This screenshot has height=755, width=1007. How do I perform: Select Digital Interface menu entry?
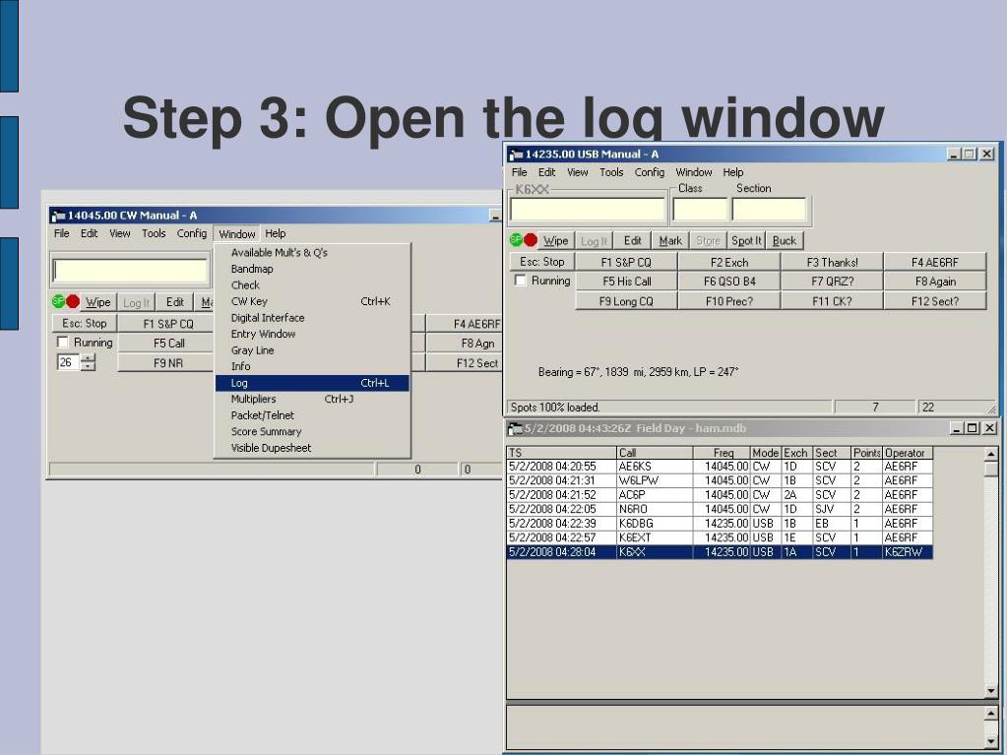(312, 317)
